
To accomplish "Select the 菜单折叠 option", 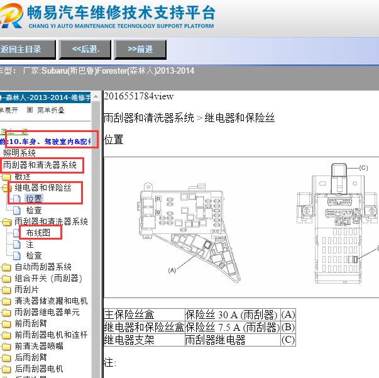I will point(50,110).
